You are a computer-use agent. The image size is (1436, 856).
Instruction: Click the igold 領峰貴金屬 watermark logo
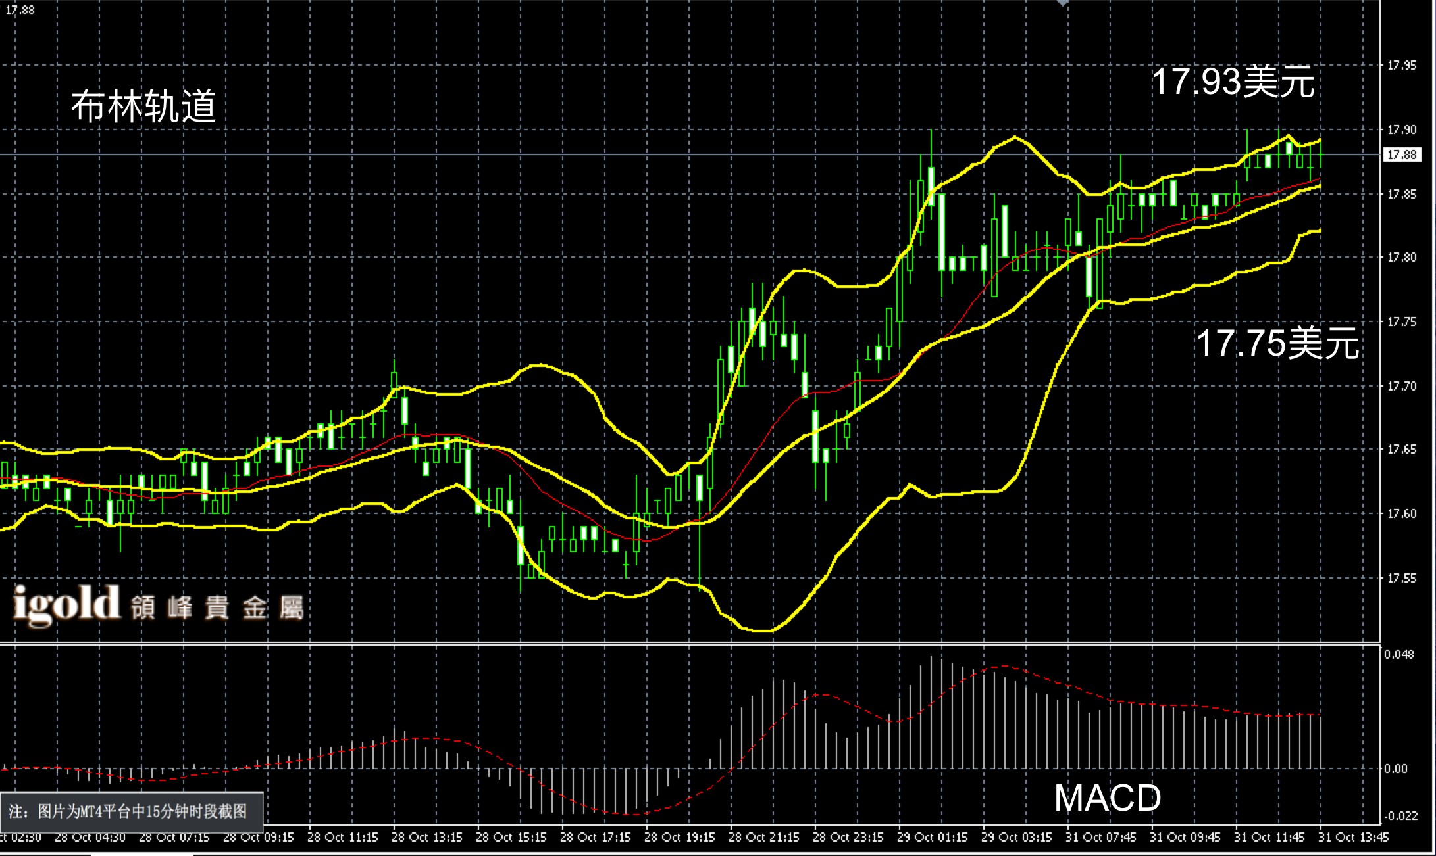click(x=158, y=605)
